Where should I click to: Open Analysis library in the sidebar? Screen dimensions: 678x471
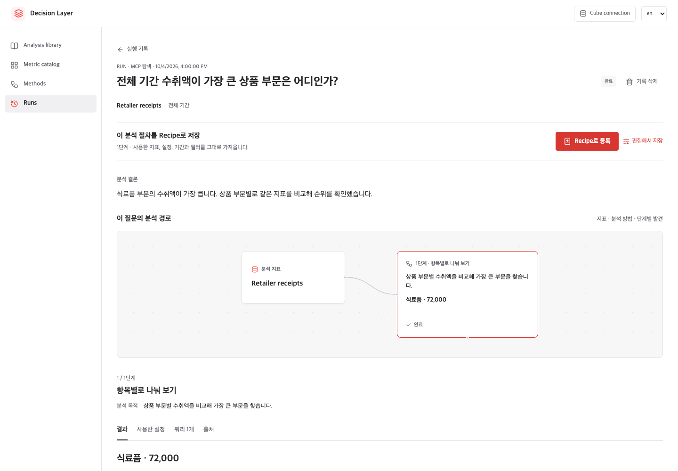click(x=50, y=45)
